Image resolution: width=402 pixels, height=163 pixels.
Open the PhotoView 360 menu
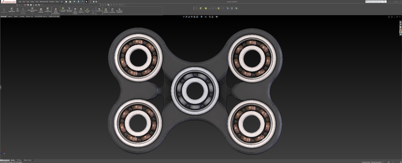[44, 2]
